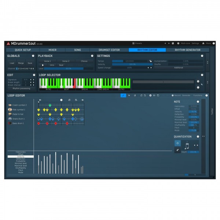Click the right arrow above the loop grid
220x220 pixels.
pyautogui.click(x=82, y=100)
